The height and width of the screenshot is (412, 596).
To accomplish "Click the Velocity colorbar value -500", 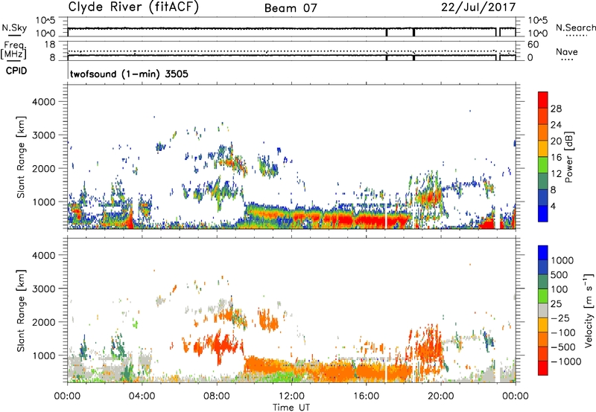I will [x=565, y=347].
